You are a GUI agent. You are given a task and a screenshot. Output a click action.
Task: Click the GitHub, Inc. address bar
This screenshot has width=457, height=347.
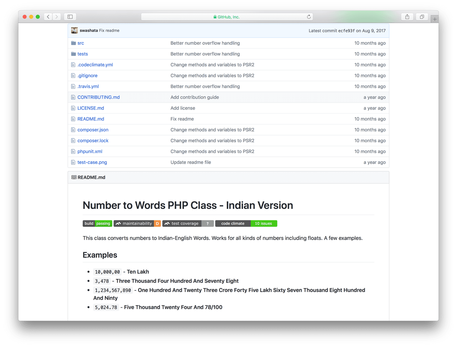(x=227, y=17)
